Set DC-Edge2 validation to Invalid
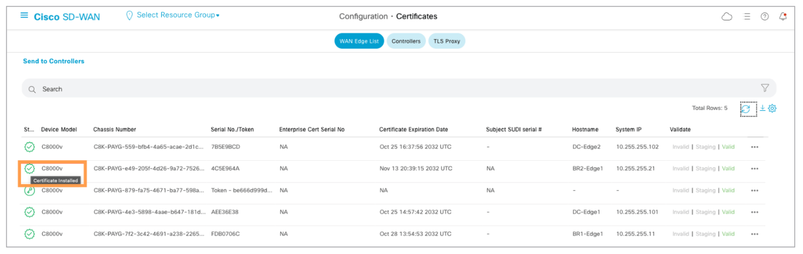Screen dimensions: 803x254 [680, 147]
